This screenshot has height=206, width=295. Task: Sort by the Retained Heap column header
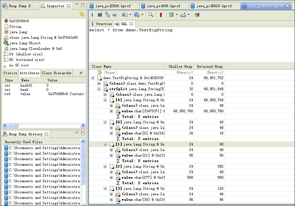[209, 66]
